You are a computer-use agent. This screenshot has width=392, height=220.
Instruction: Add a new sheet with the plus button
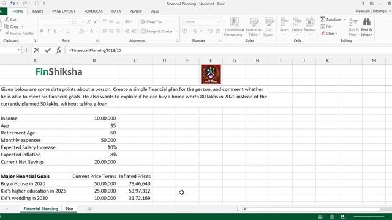coord(89,209)
